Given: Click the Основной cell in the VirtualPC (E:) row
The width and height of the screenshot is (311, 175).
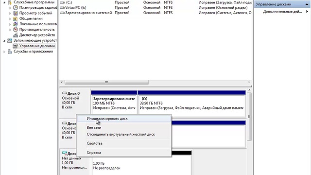Looking at the screenshot, I should coord(152,8).
